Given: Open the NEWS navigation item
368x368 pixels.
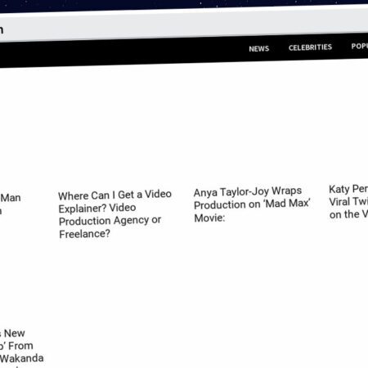Looking at the screenshot, I should pos(258,49).
